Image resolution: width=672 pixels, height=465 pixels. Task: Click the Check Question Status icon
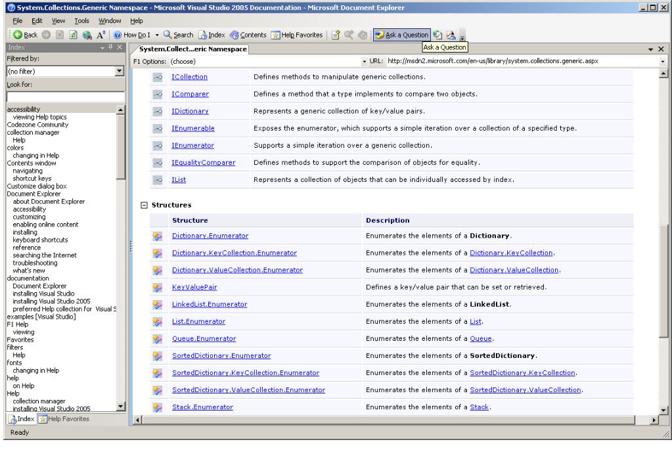(437, 35)
